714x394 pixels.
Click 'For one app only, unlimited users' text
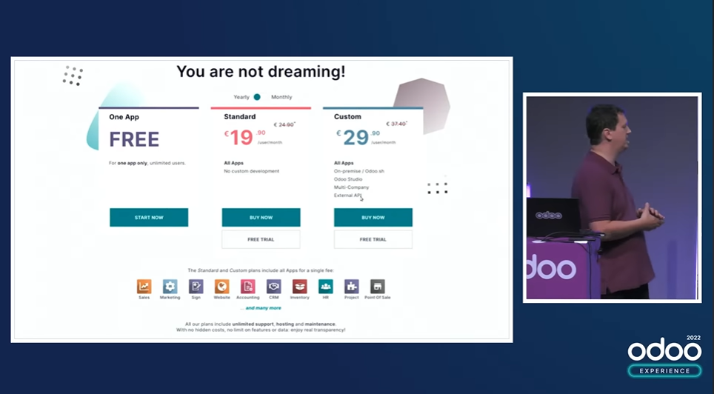(x=147, y=163)
